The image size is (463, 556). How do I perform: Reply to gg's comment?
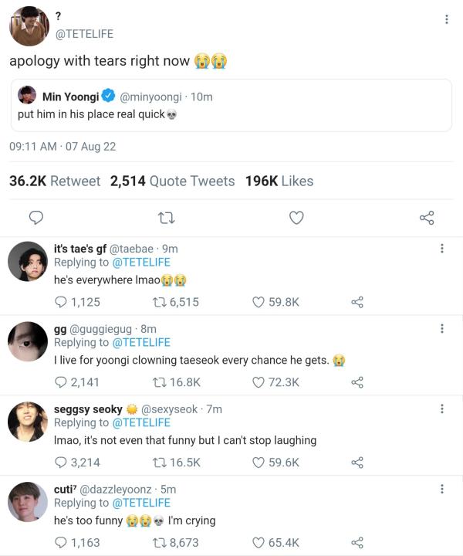coord(62,382)
